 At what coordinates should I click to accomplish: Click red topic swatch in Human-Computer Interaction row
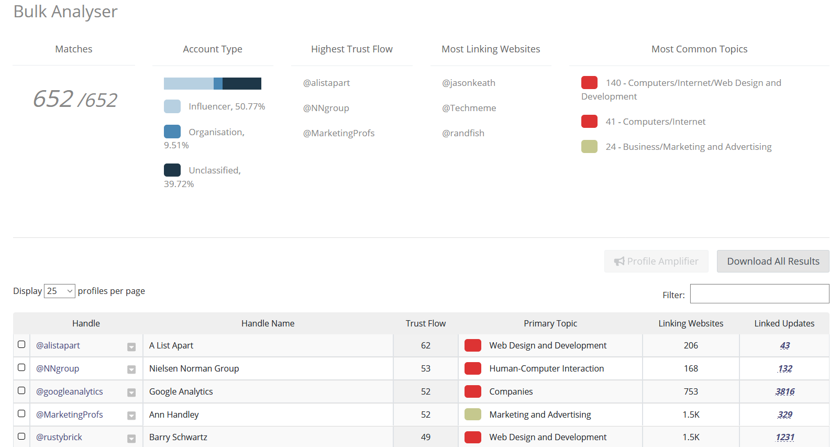coord(473,368)
